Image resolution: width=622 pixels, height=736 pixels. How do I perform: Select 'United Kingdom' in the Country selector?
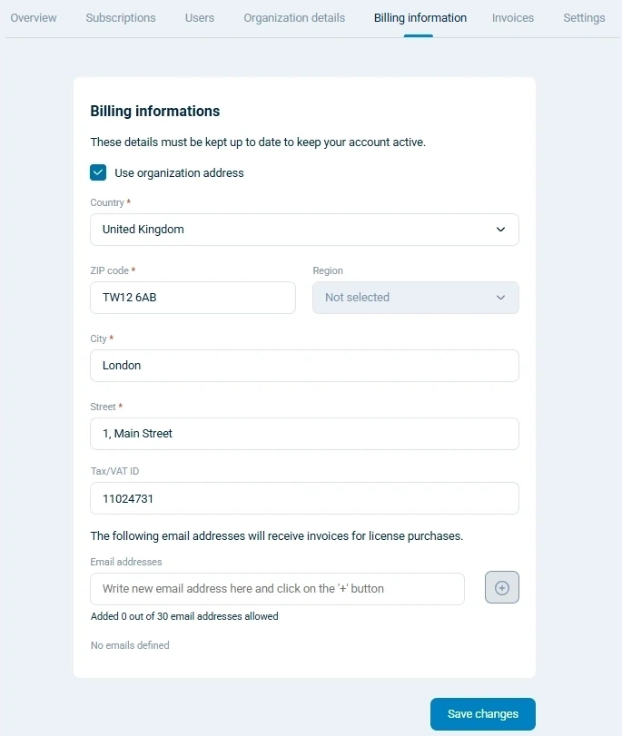[x=304, y=230]
